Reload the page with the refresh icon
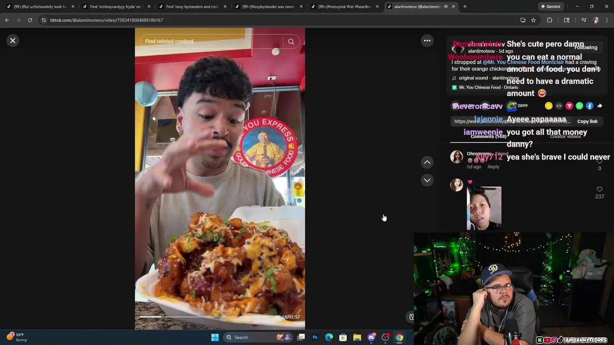Screen dimensions: 614x345 pyautogui.click(x=30, y=20)
